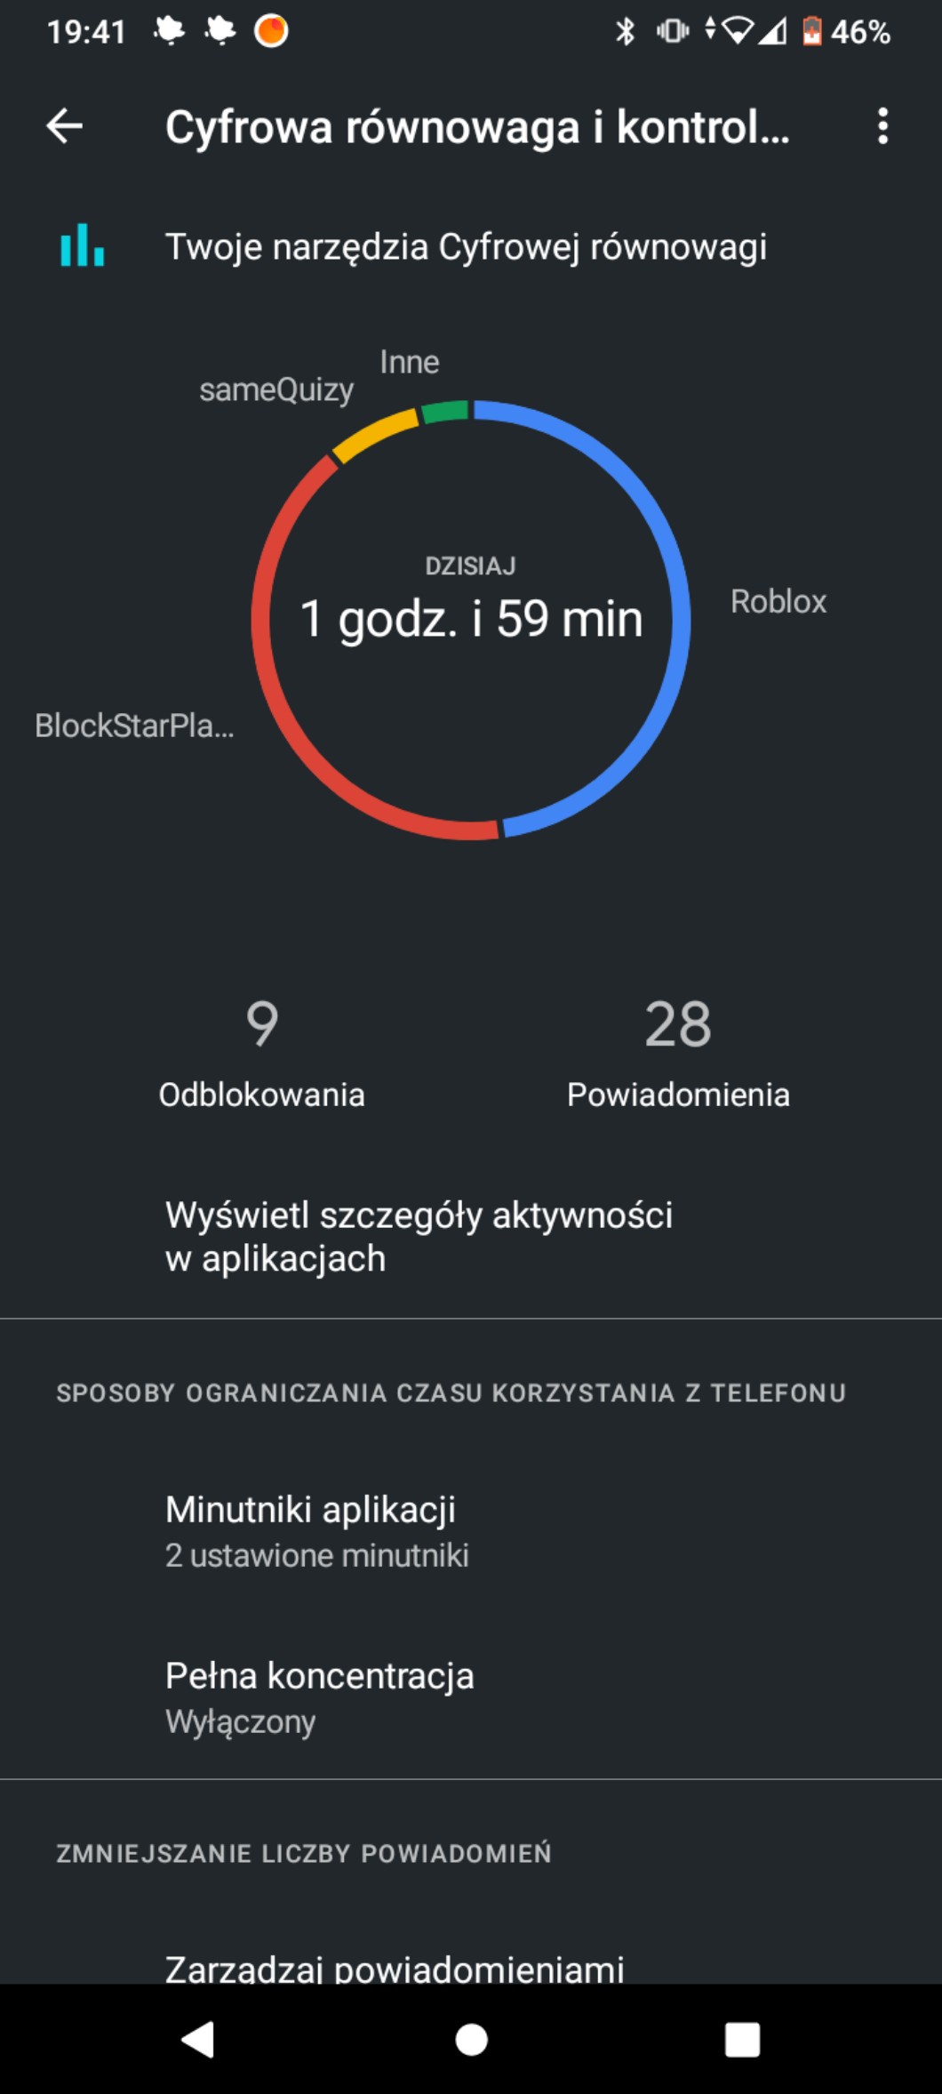Tap the orange circle notification icon
The height and width of the screenshot is (2094, 942).
click(271, 31)
